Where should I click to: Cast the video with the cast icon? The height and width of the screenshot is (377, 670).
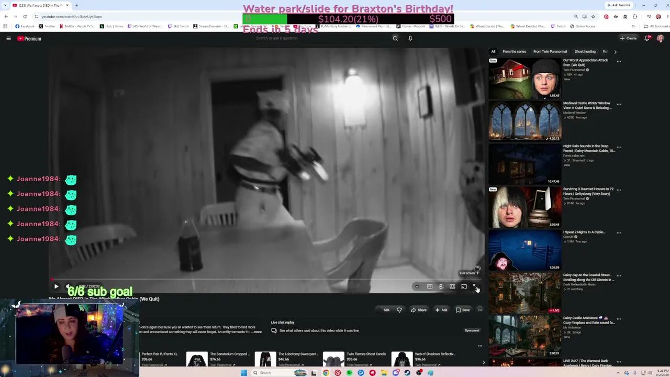point(464,286)
